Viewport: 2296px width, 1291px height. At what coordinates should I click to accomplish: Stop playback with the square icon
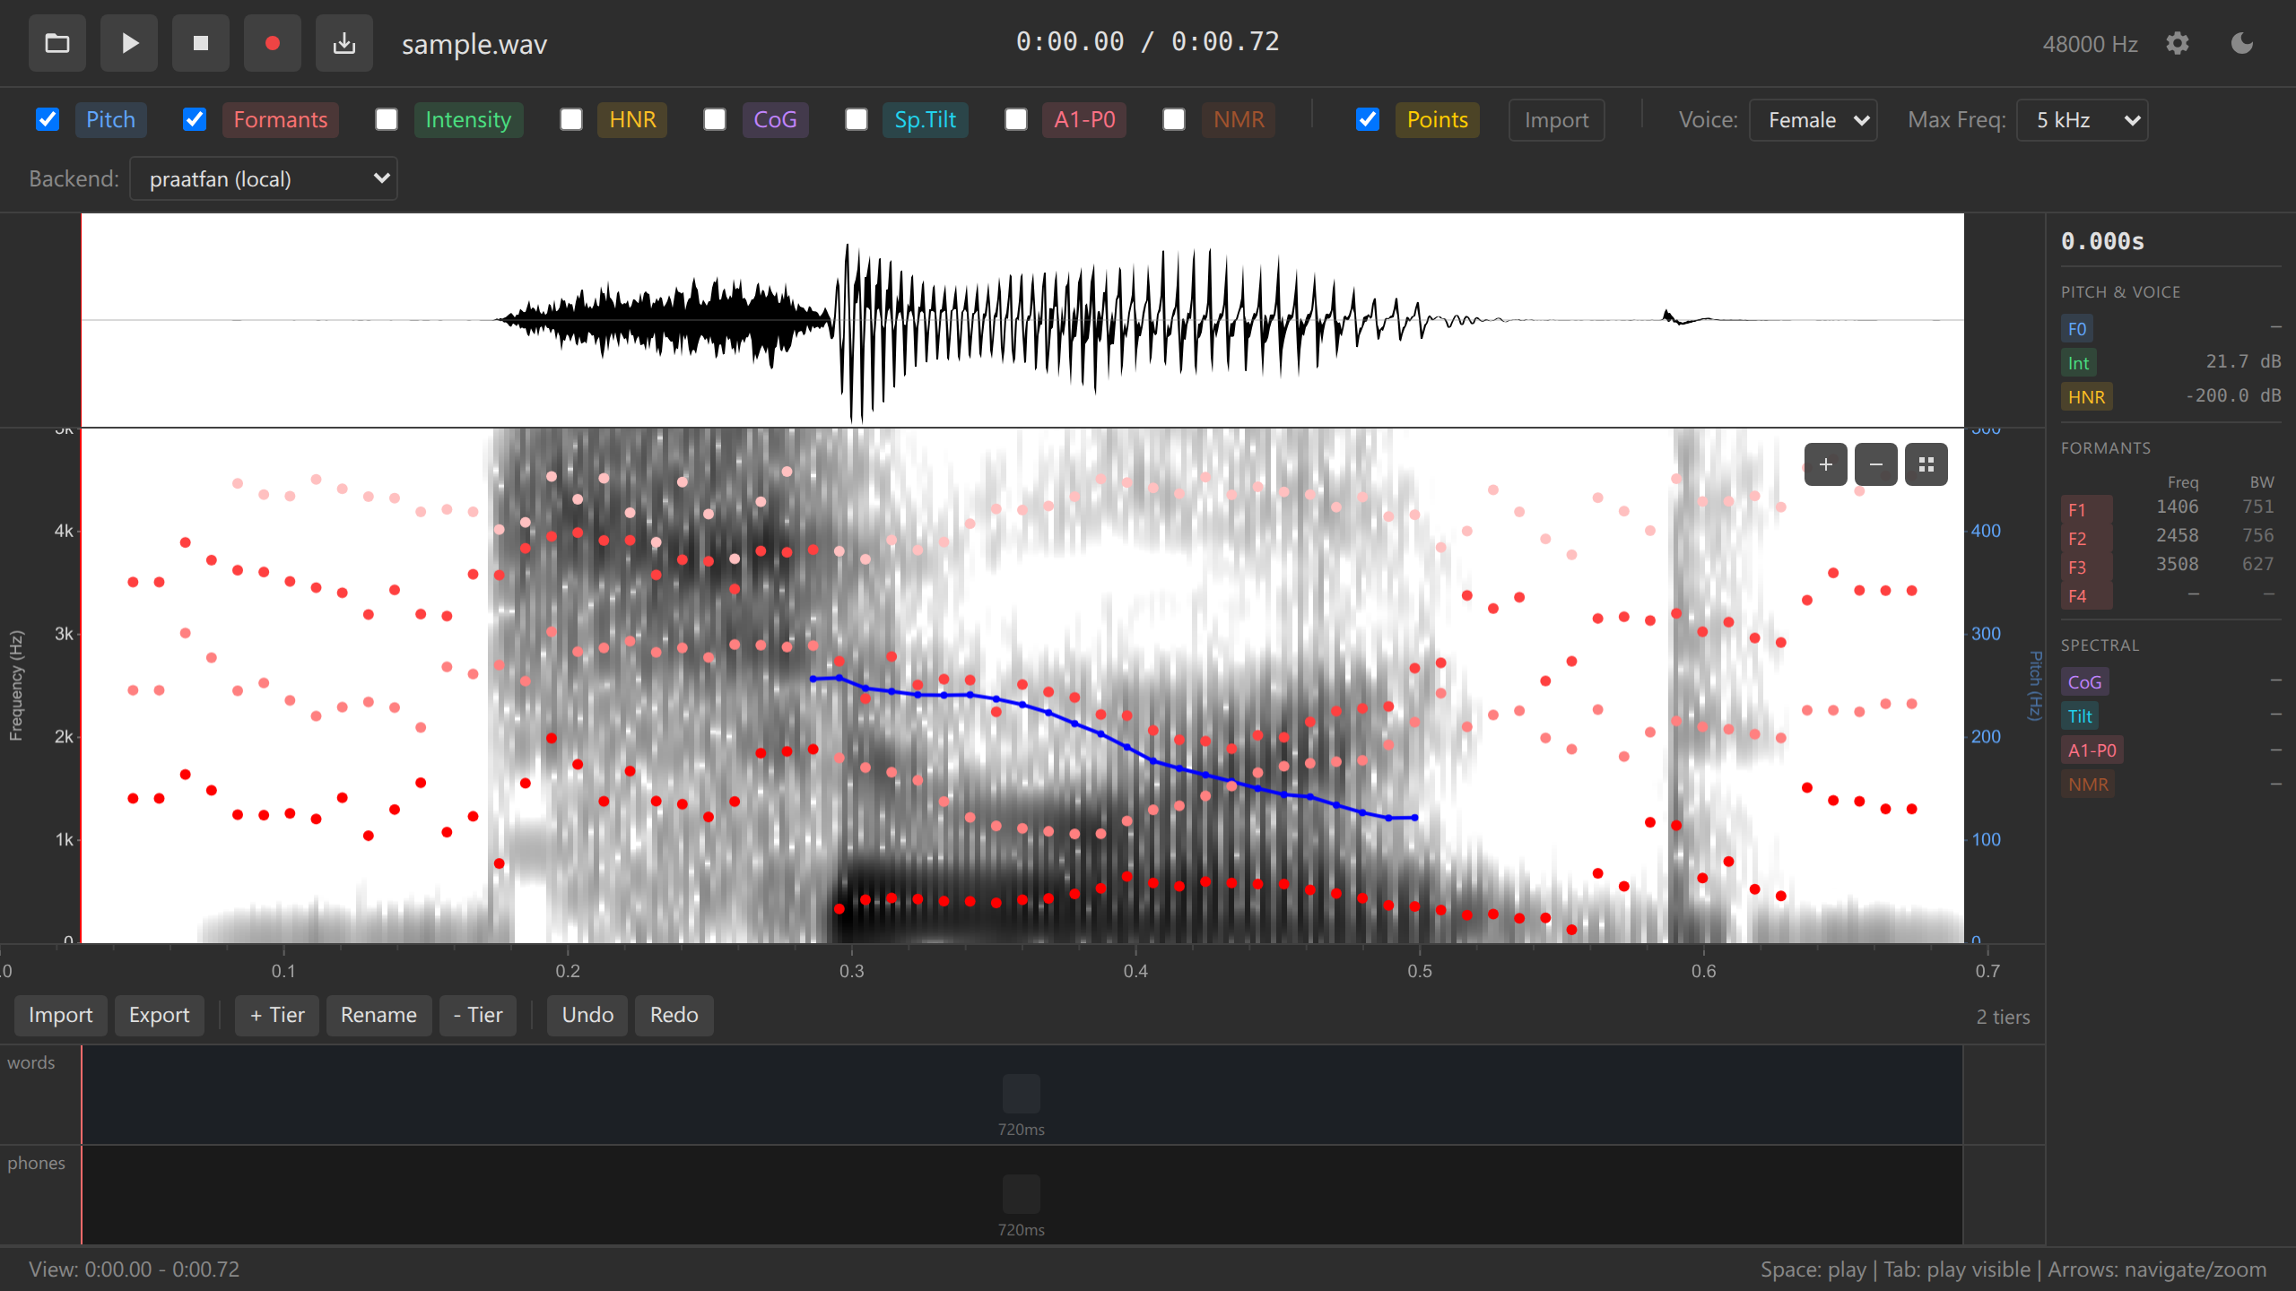[201, 43]
